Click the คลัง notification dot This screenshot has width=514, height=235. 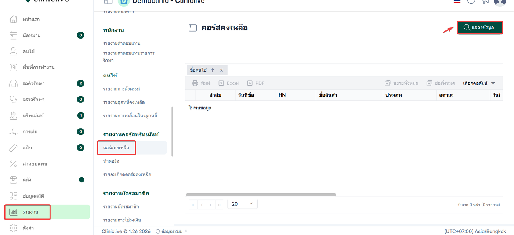point(82,180)
